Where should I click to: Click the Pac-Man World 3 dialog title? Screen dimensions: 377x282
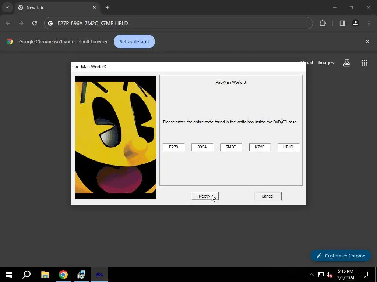click(x=89, y=67)
